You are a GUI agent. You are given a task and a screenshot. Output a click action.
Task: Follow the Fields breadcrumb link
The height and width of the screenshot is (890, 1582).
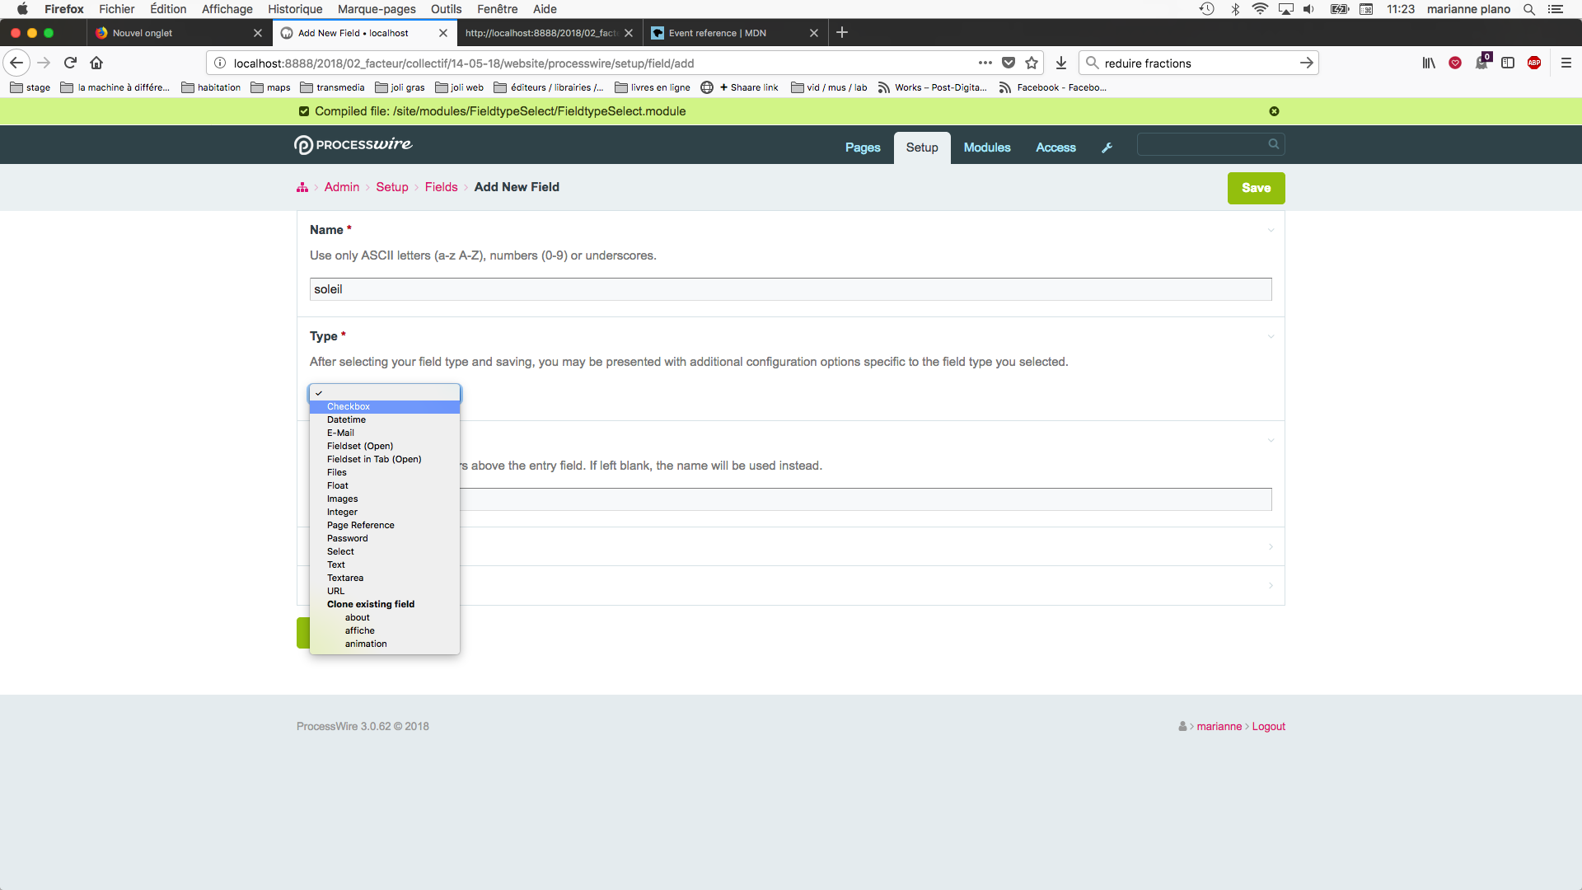[x=441, y=187]
